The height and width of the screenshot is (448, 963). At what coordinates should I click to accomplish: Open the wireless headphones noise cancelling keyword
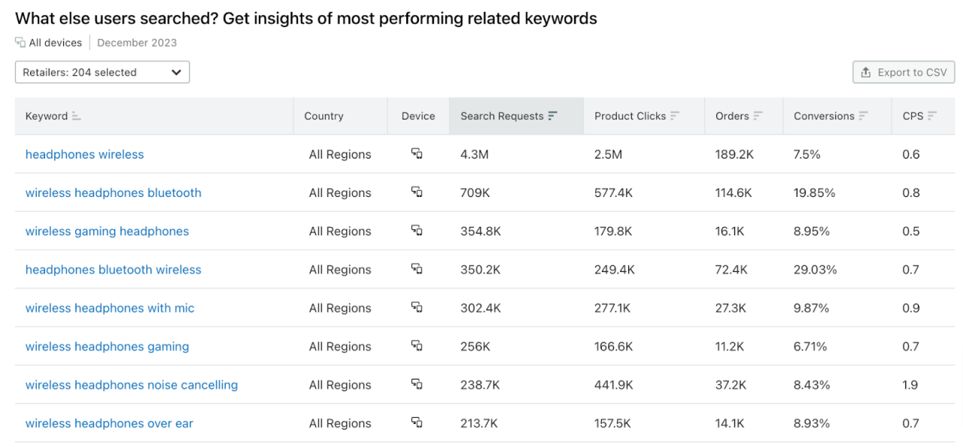click(x=132, y=384)
